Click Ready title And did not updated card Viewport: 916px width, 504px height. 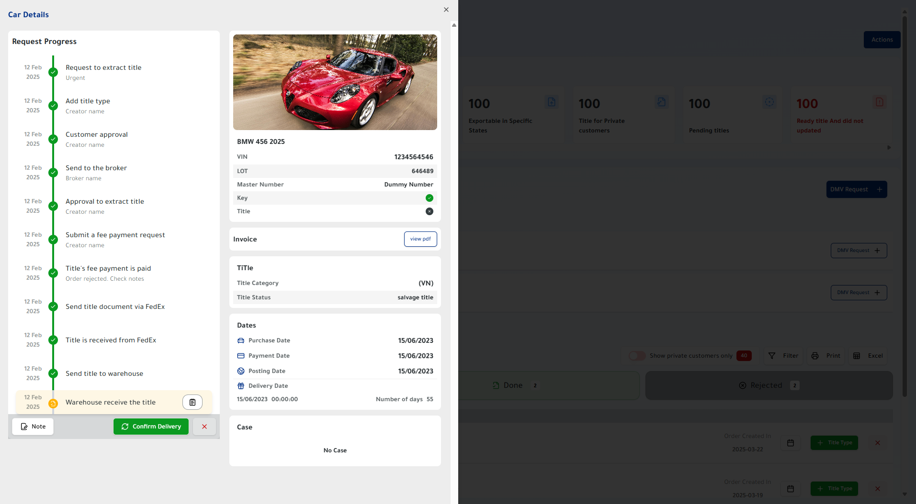click(x=842, y=115)
